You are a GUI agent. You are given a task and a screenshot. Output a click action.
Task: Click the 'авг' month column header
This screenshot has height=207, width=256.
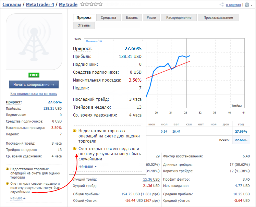pyautogui.click(x=176, y=124)
